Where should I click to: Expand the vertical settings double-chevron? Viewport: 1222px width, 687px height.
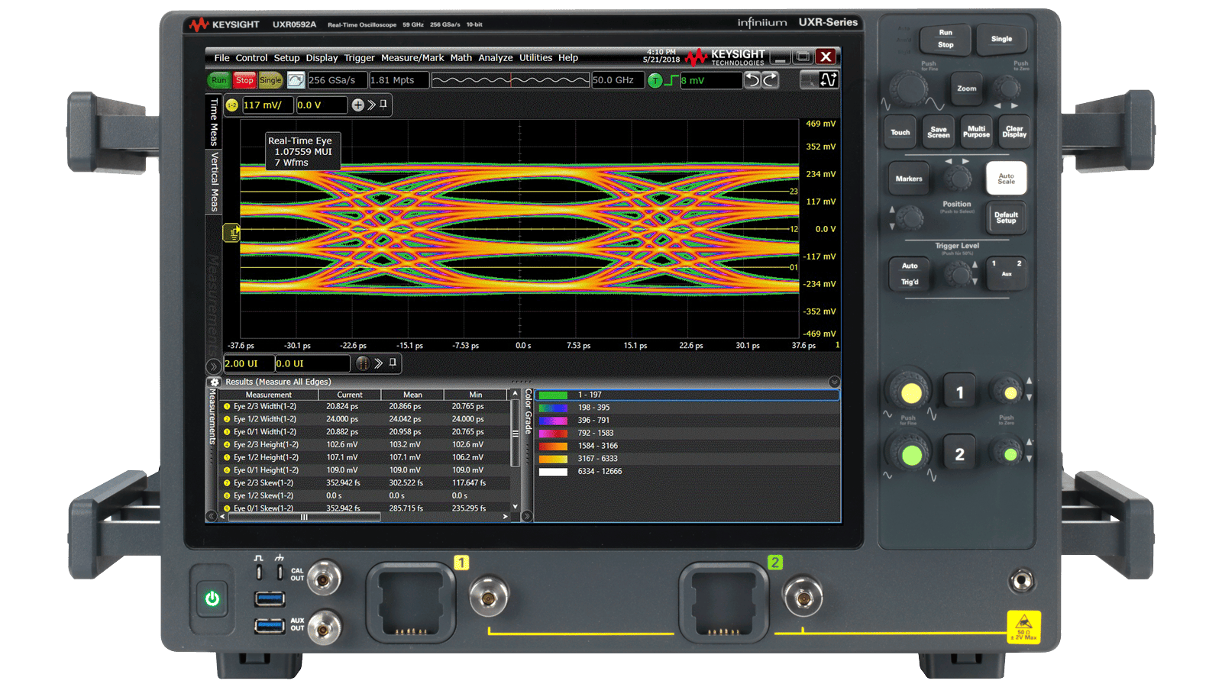point(371,105)
